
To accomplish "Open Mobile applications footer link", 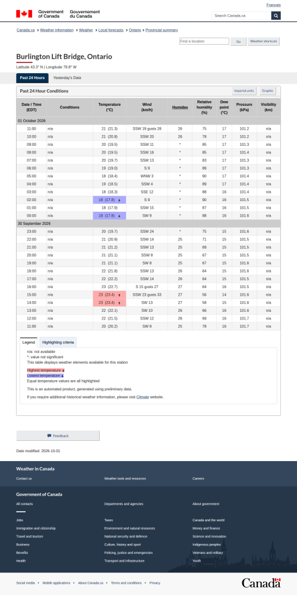I will click(56, 583).
